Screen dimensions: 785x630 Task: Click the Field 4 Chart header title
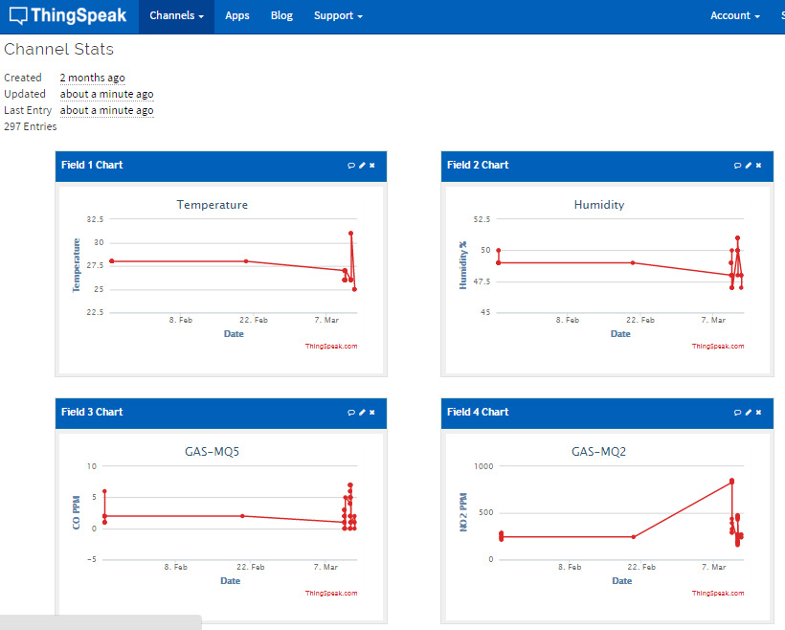tap(478, 412)
